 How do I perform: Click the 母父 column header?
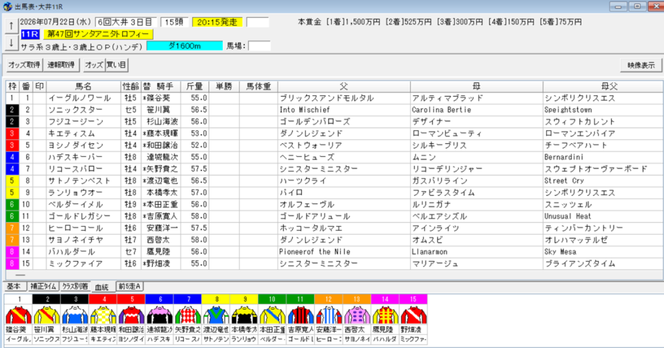(x=609, y=86)
